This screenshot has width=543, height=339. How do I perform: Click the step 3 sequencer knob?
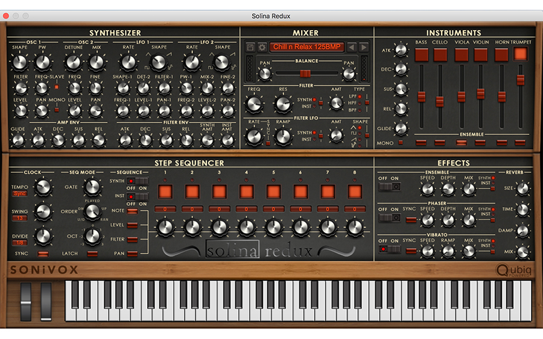[219, 227]
